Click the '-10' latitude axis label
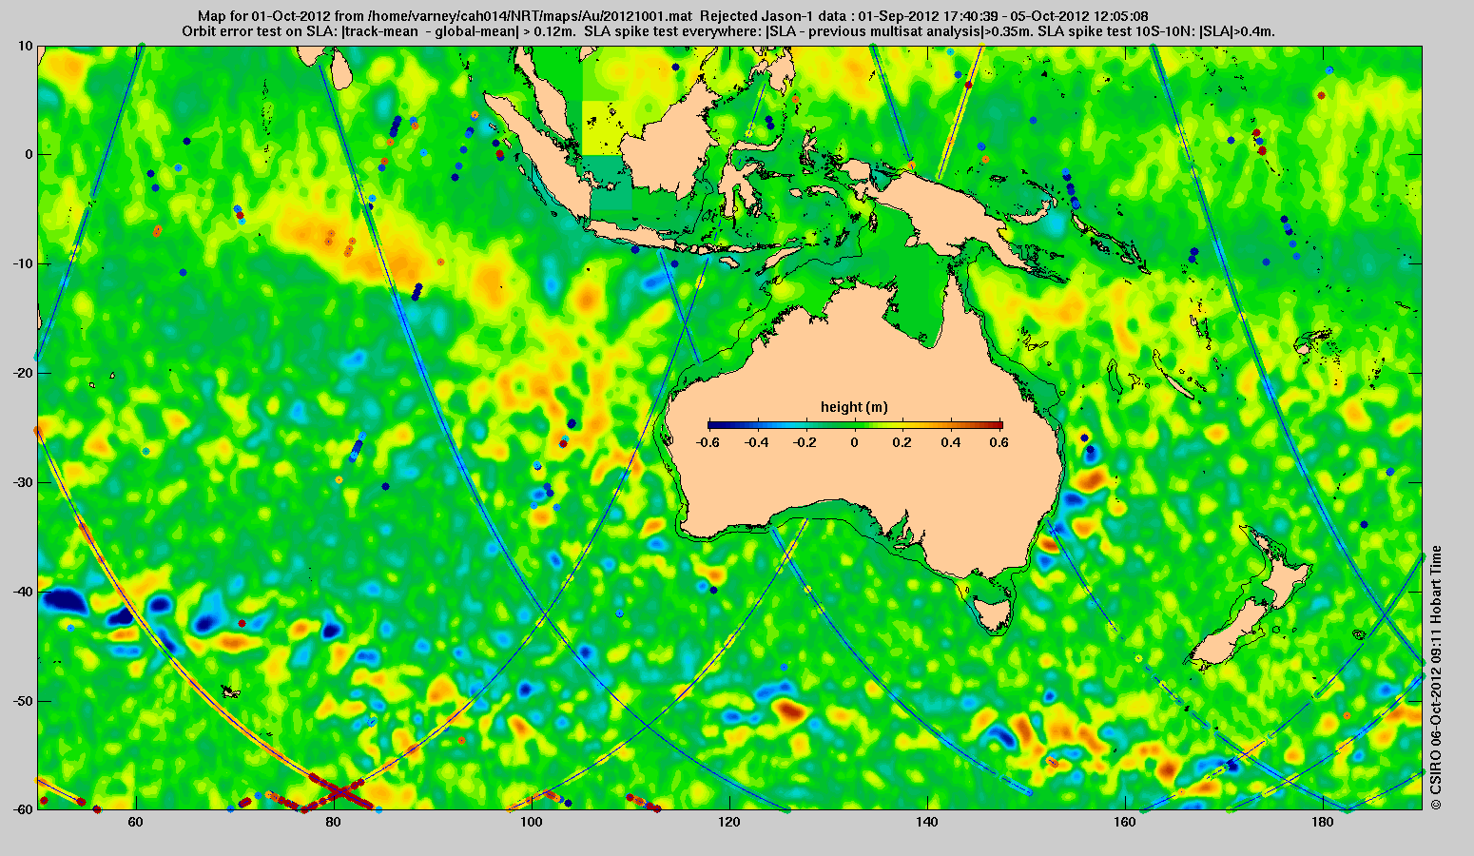This screenshot has width=1474, height=856. 23,263
